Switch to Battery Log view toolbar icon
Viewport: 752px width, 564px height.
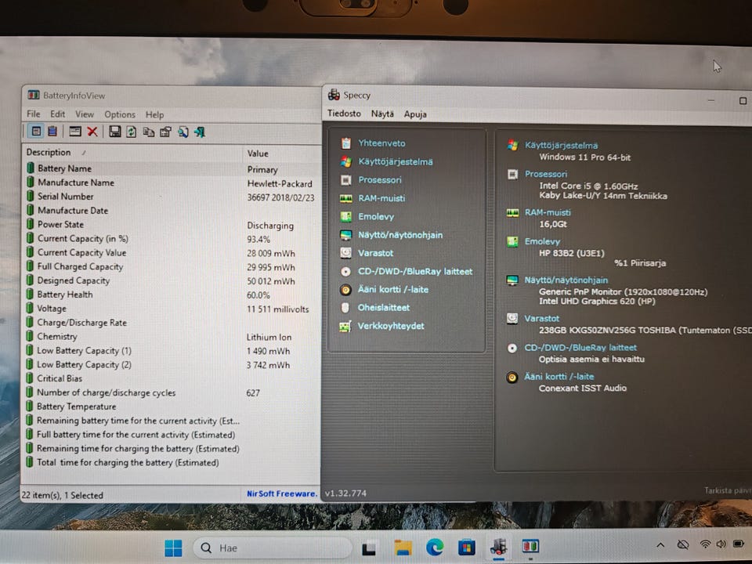pos(52,131)
